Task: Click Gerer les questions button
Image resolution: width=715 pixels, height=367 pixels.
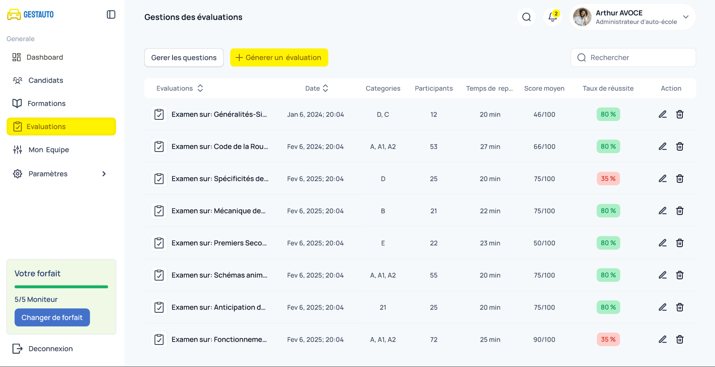Action: [184, 57]
